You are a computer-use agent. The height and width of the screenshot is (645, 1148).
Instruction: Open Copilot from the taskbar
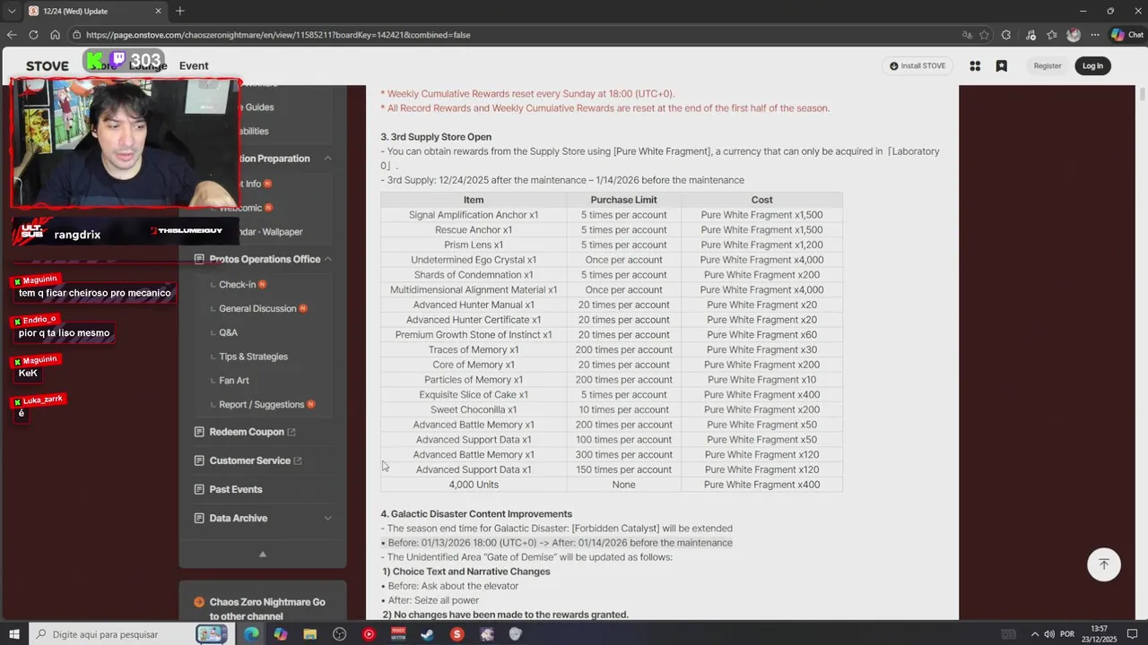tap(281, 634)
